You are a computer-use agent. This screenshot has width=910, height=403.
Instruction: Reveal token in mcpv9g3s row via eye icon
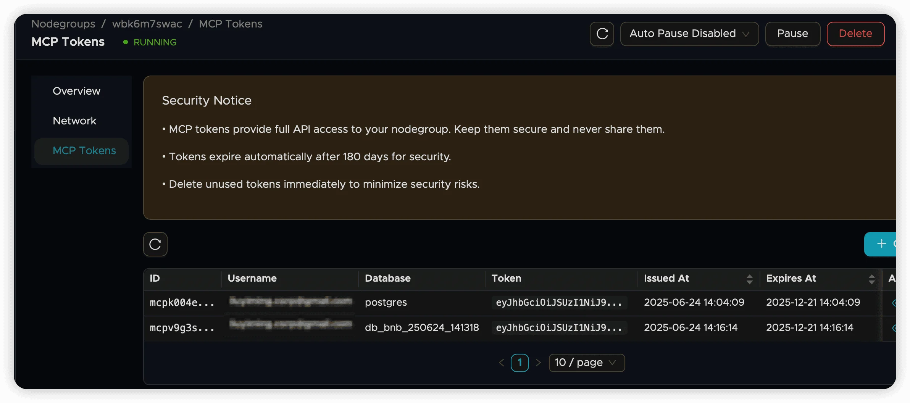coord(894,328)
